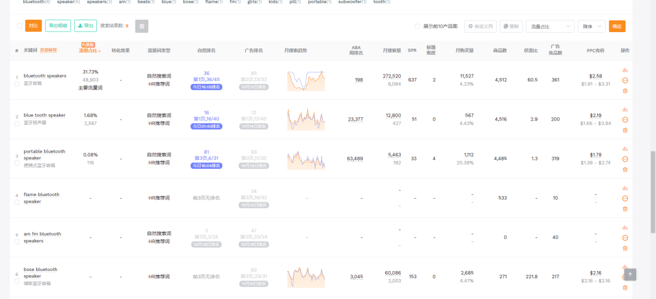656x299 pixels.
Task: Open the chart analysis icon for bluetooth speakers row
Action: tap(625, 71)
